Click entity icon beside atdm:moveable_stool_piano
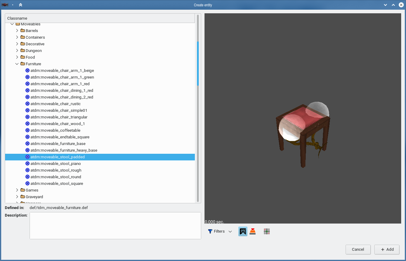This screenshot has height=261, width=406. (x=27, y=163)
